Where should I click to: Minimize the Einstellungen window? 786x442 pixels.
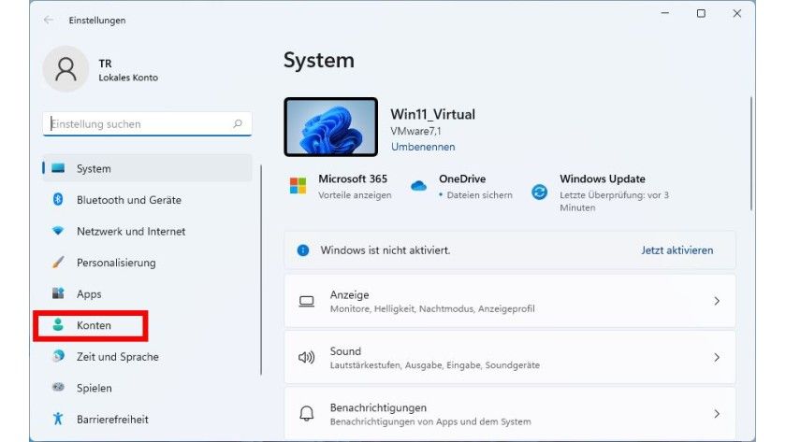coord(665,13)
